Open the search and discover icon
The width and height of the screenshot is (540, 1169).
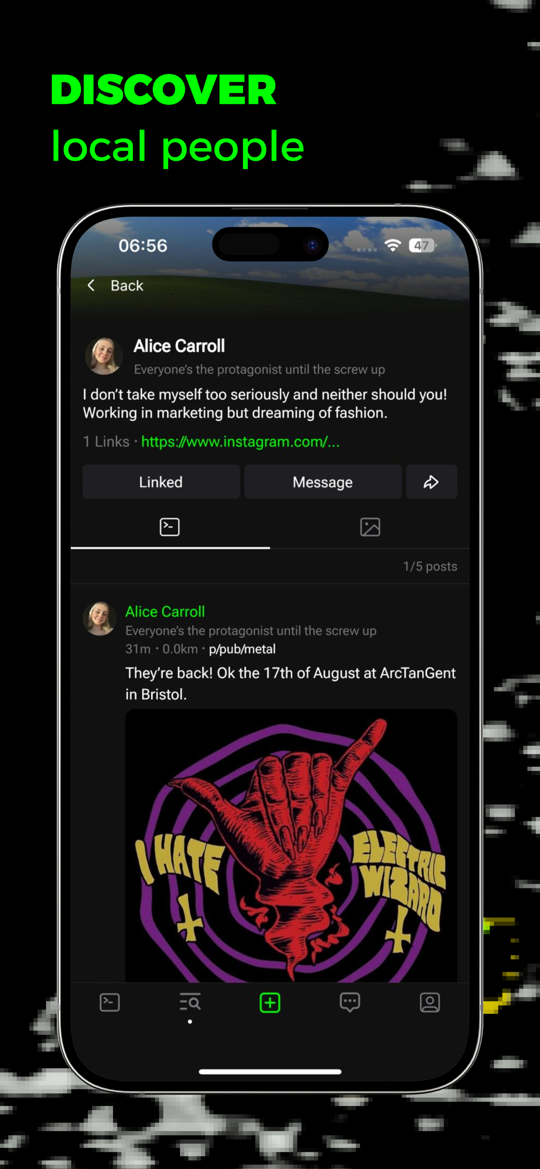(190, 1002)
